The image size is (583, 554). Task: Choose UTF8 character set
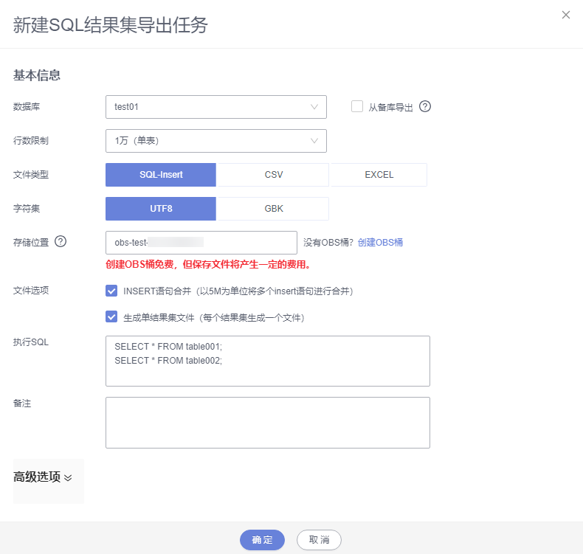[x=161, y=208]
